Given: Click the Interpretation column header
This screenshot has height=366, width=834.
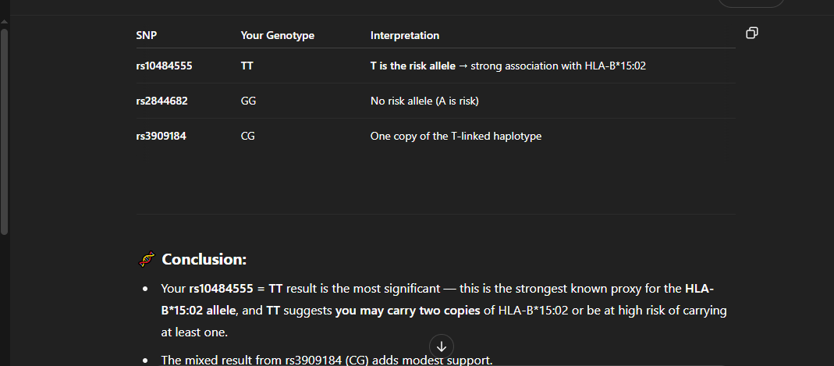Looking at the screenshot, I should click(404, 35).
